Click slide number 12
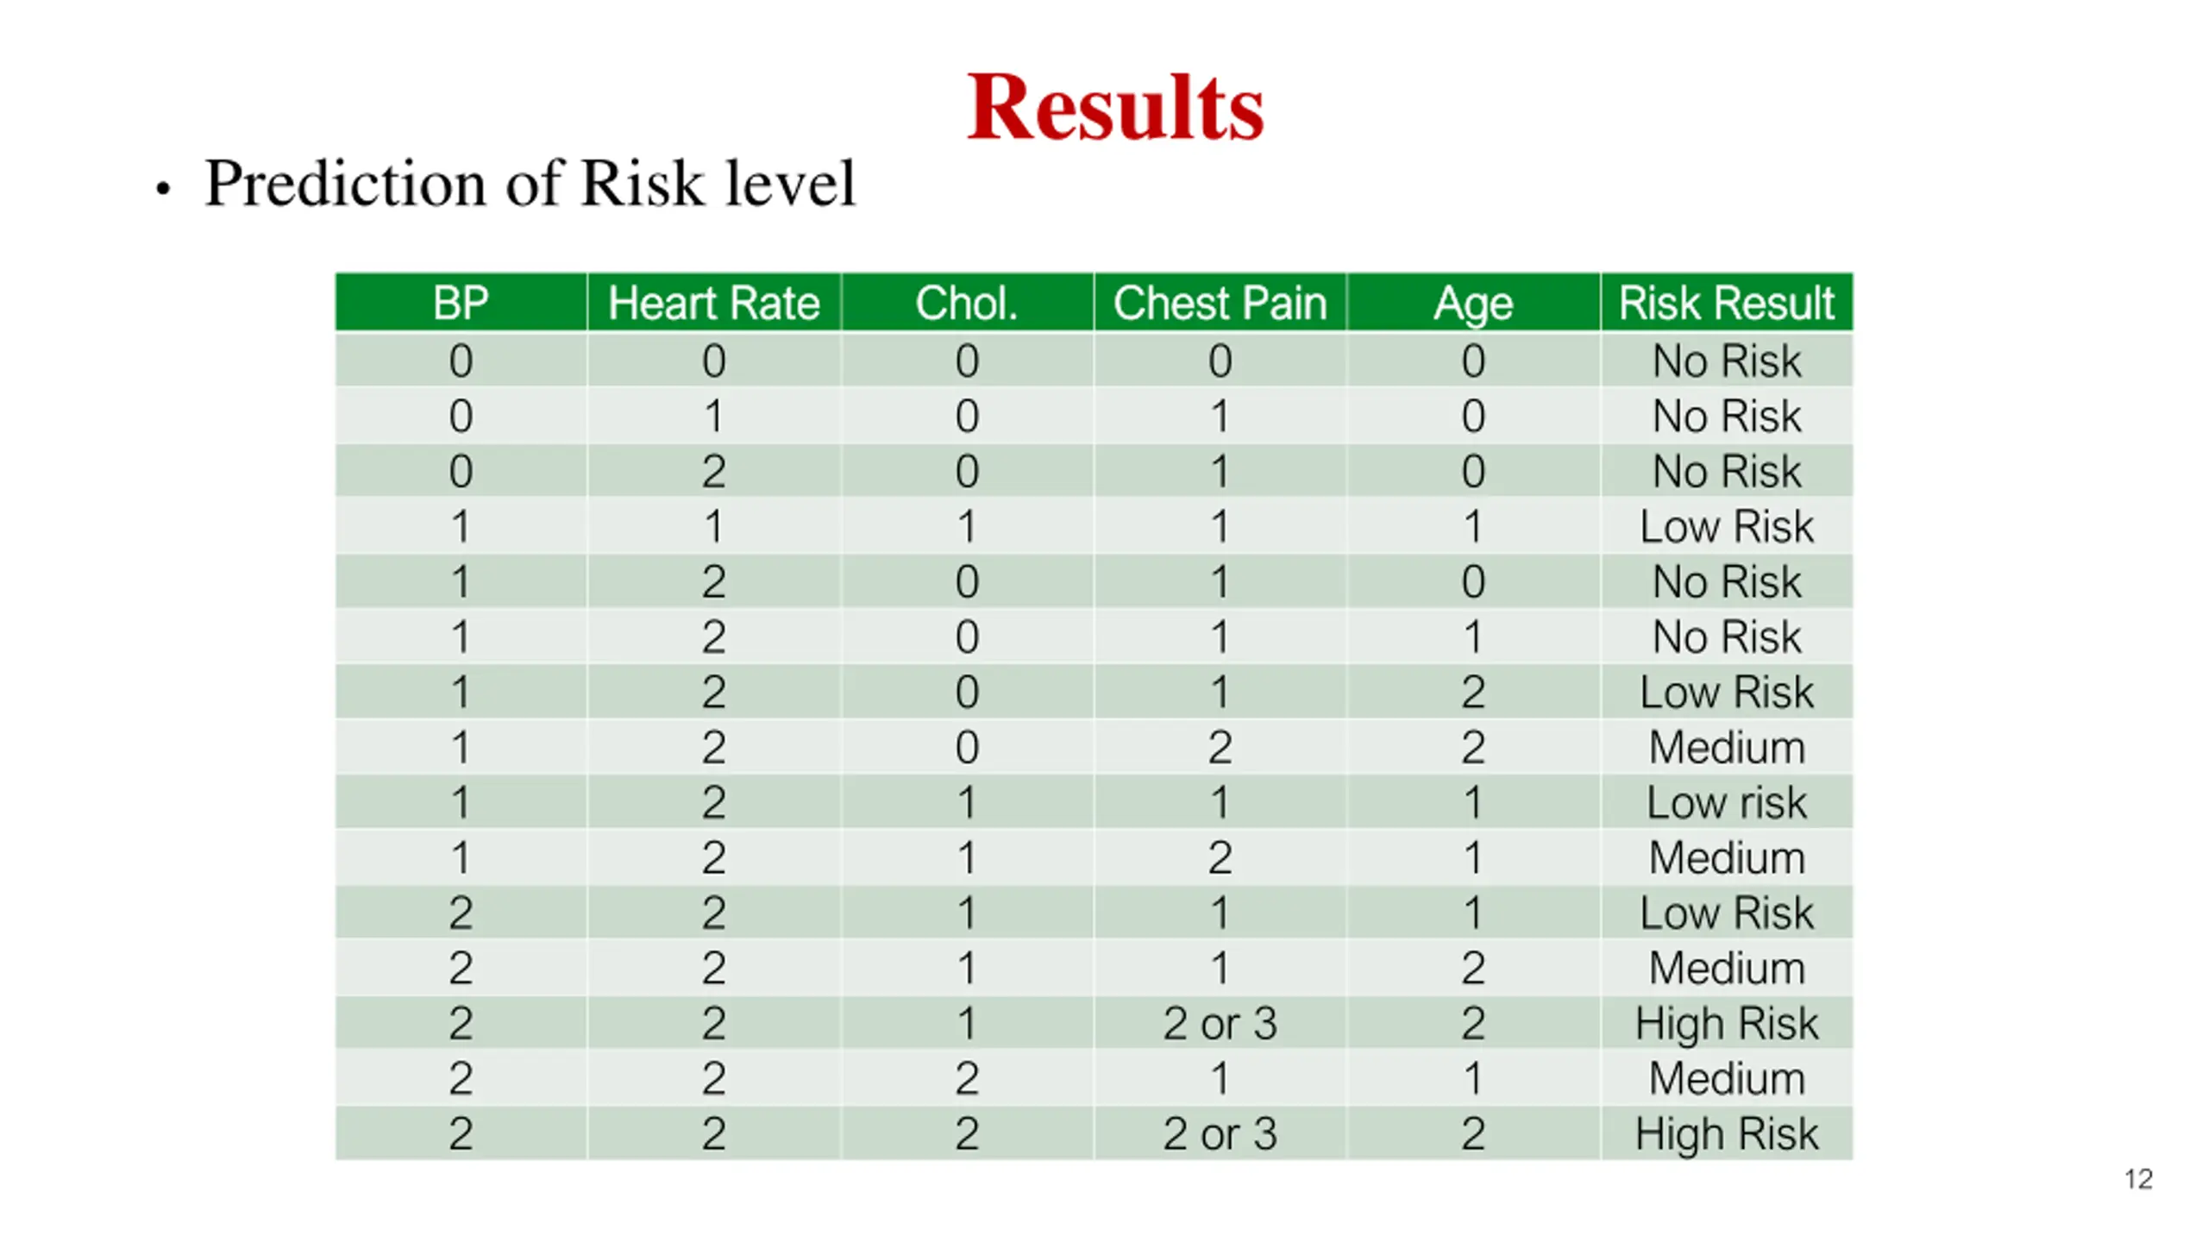The height and width of the screenshot is (1242, 2208). tap(2138, 1179)
